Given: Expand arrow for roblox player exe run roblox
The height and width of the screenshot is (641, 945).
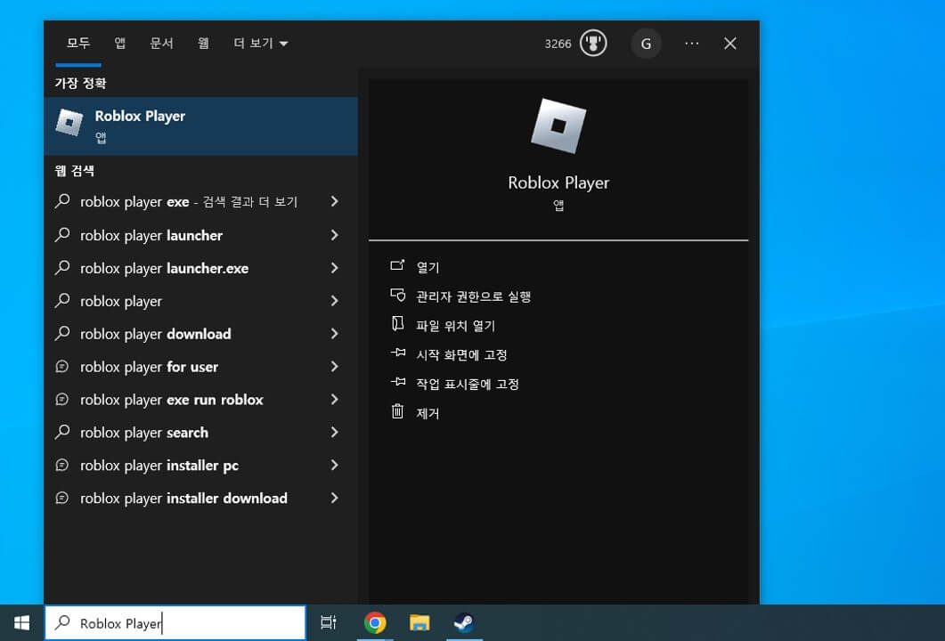Looking at the screenshot, I should click(335, 400).
